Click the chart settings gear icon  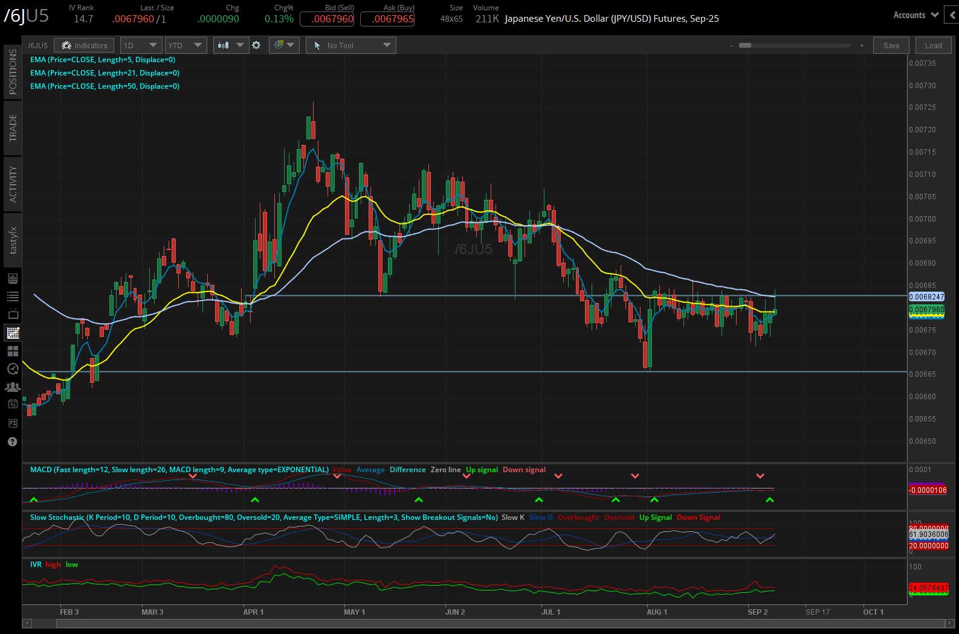tap(256, 45)
